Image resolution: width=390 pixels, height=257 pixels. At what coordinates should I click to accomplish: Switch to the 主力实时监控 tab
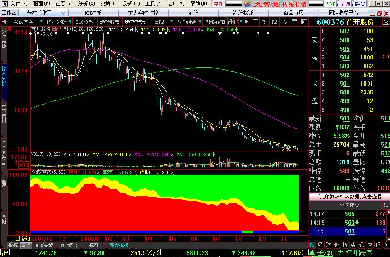click(x=143, y=13)
